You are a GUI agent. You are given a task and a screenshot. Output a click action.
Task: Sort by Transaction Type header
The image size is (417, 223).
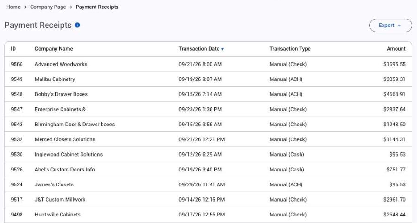tap(290, 49)
